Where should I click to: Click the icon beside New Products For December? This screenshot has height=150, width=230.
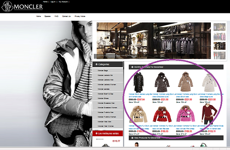(132, 138)
